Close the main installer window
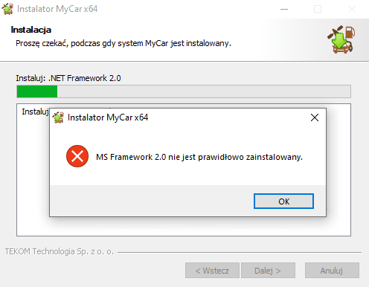The image size is (369, 287). [352, 9]
